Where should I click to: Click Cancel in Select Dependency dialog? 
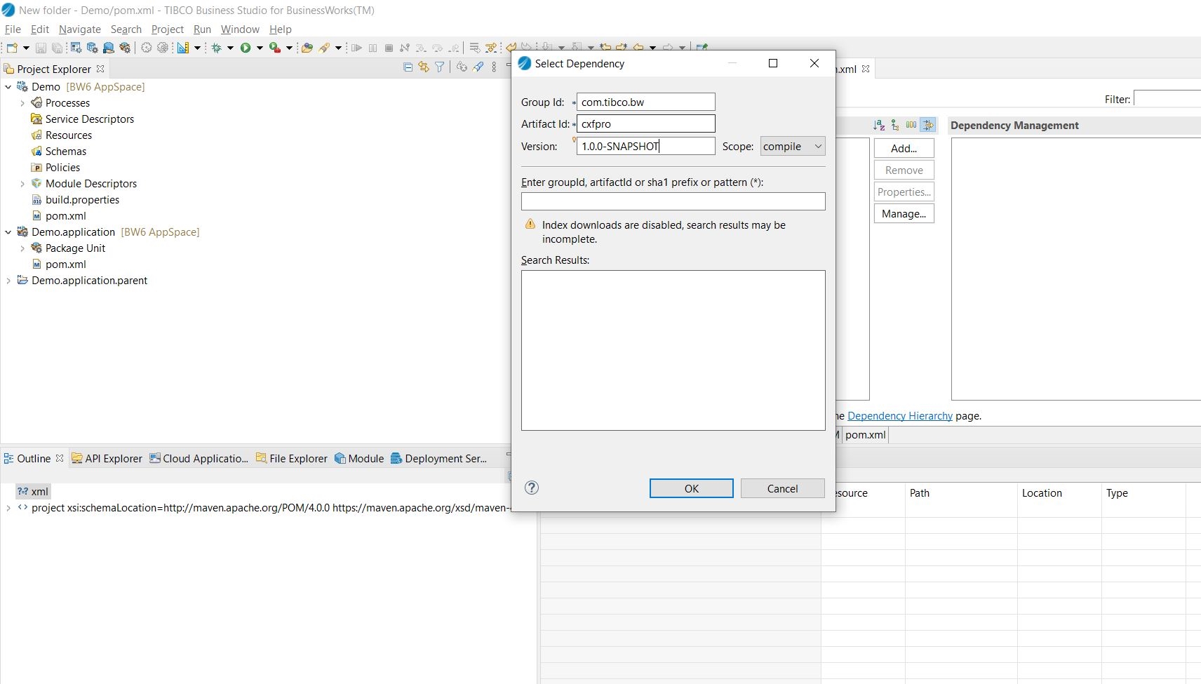[783, 488]
